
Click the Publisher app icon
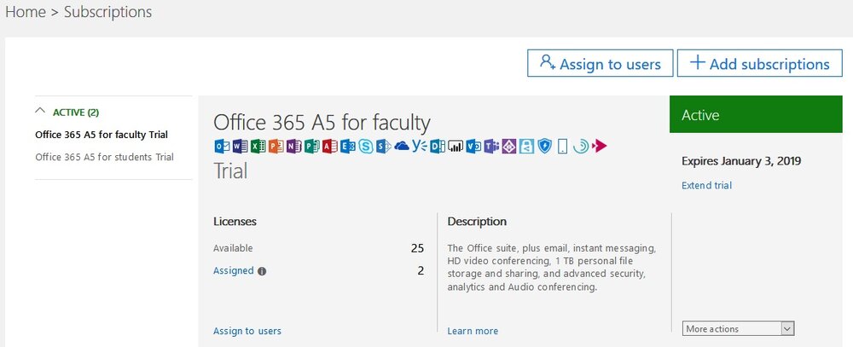pos(312,147)
